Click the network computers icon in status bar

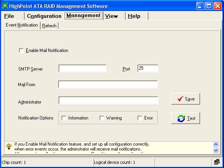click(217, 162)
